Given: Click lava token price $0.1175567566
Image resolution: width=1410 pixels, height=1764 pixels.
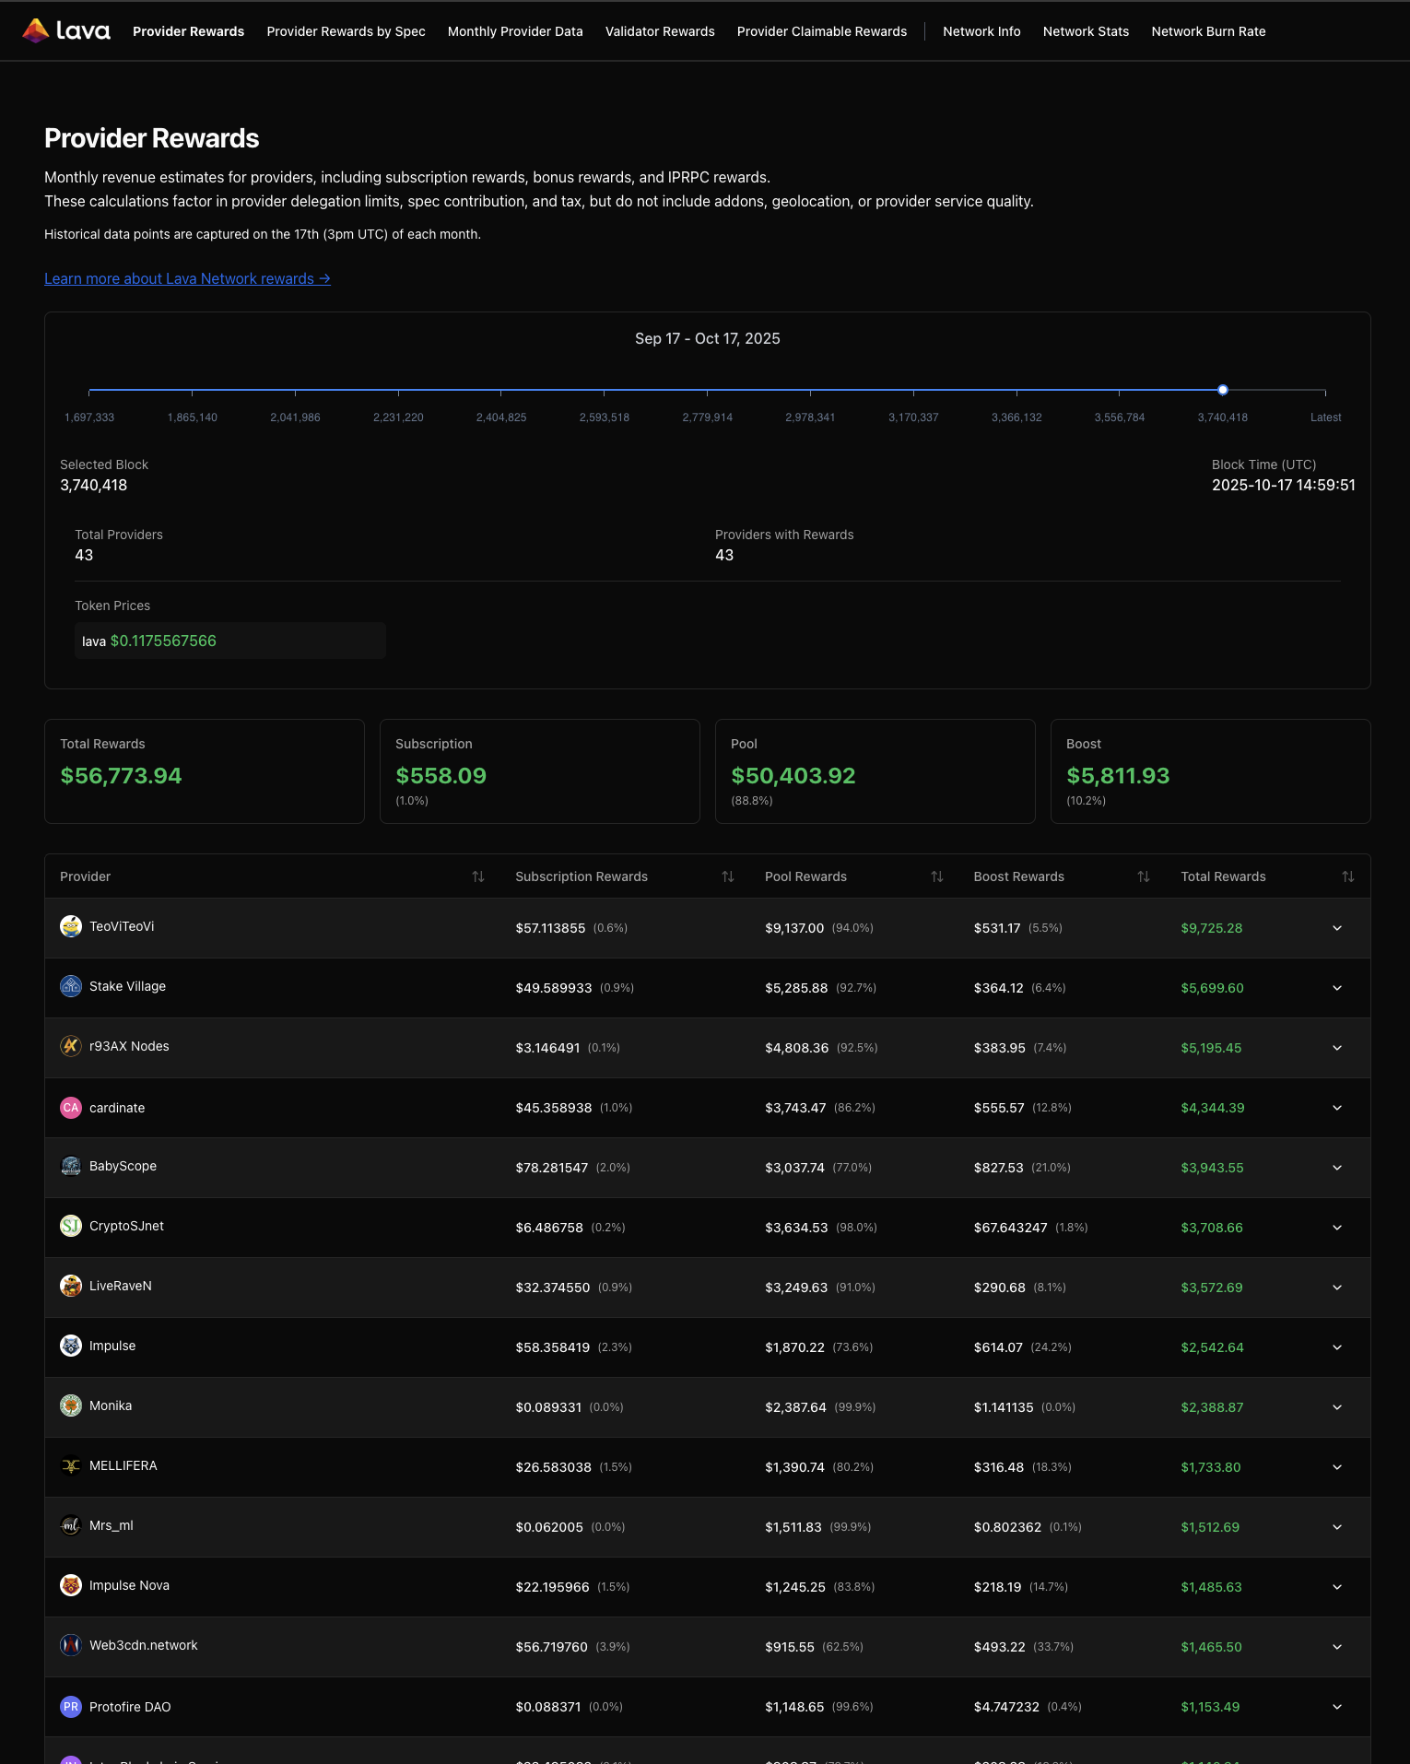Looking at the screenshot, I should [x=163, y=641].
